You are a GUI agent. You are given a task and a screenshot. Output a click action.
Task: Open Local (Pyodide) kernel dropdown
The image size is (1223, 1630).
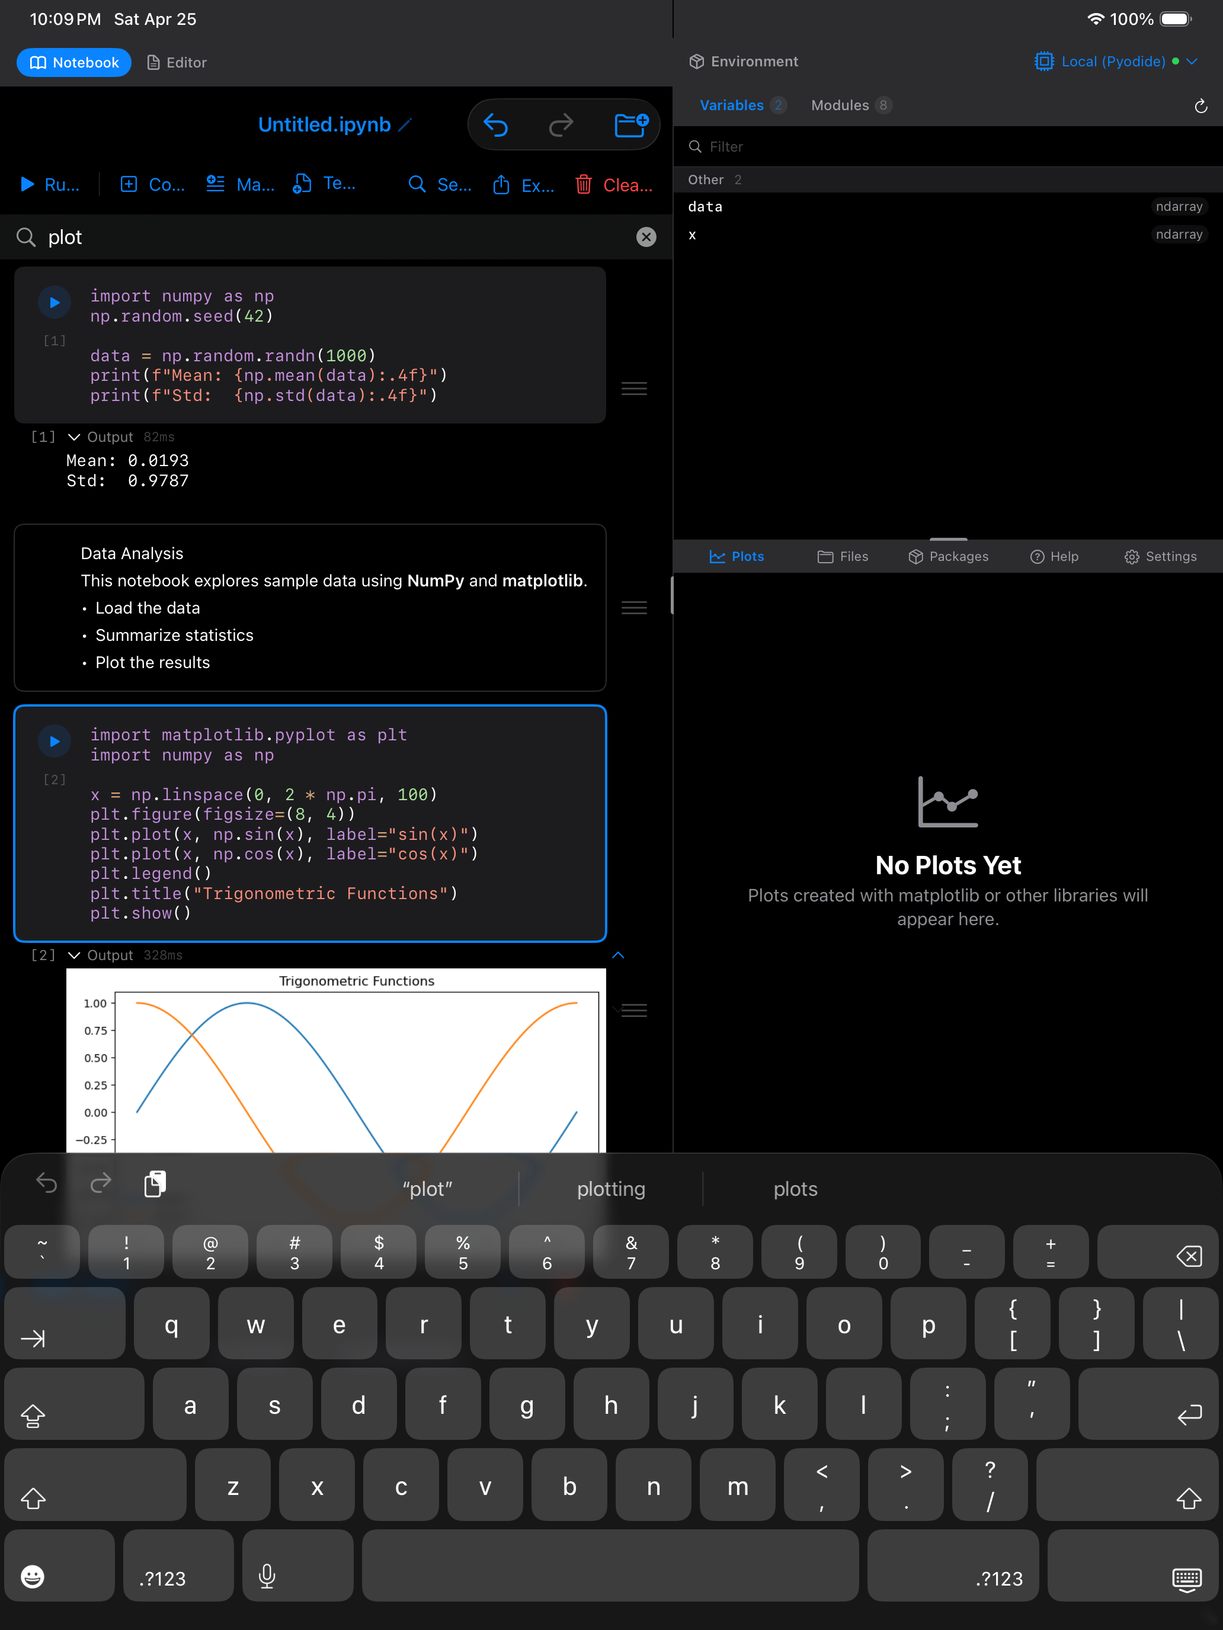tap(1116, 61)
